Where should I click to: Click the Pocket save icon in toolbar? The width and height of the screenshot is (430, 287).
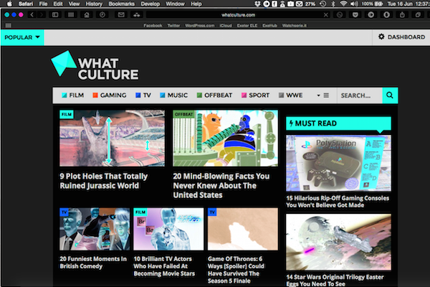click(355, 15)
